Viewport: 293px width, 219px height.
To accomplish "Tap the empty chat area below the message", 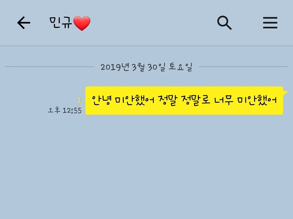I will (146, 166).
